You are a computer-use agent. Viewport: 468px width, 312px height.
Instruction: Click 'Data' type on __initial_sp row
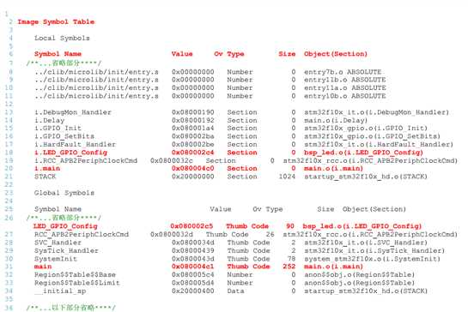pos(235,291)
